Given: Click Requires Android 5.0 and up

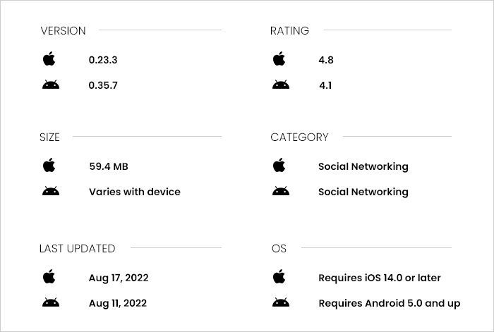Looking at the screenshot, I should click(390, 303).
